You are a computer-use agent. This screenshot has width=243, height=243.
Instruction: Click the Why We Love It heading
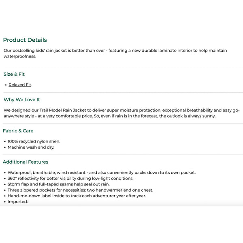click(22, 100)
